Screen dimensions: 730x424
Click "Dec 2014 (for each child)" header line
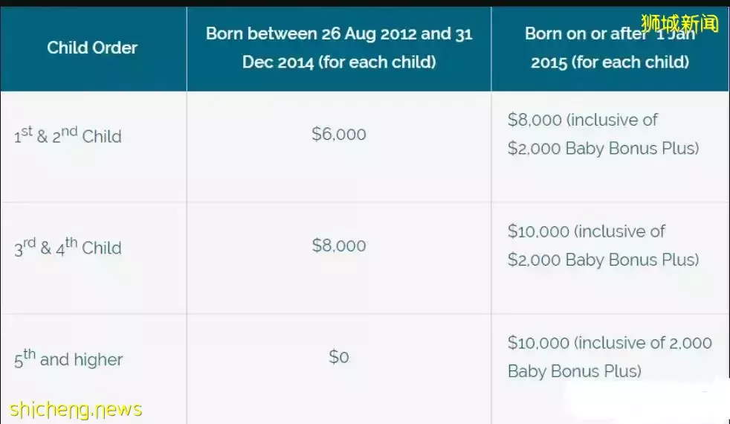[339, 62]
